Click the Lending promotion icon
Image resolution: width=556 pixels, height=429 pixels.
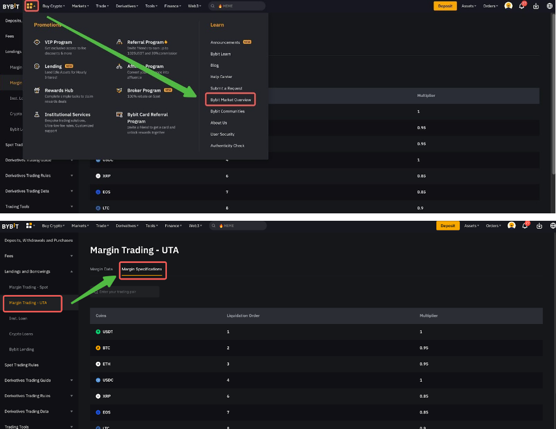[38, 66]
